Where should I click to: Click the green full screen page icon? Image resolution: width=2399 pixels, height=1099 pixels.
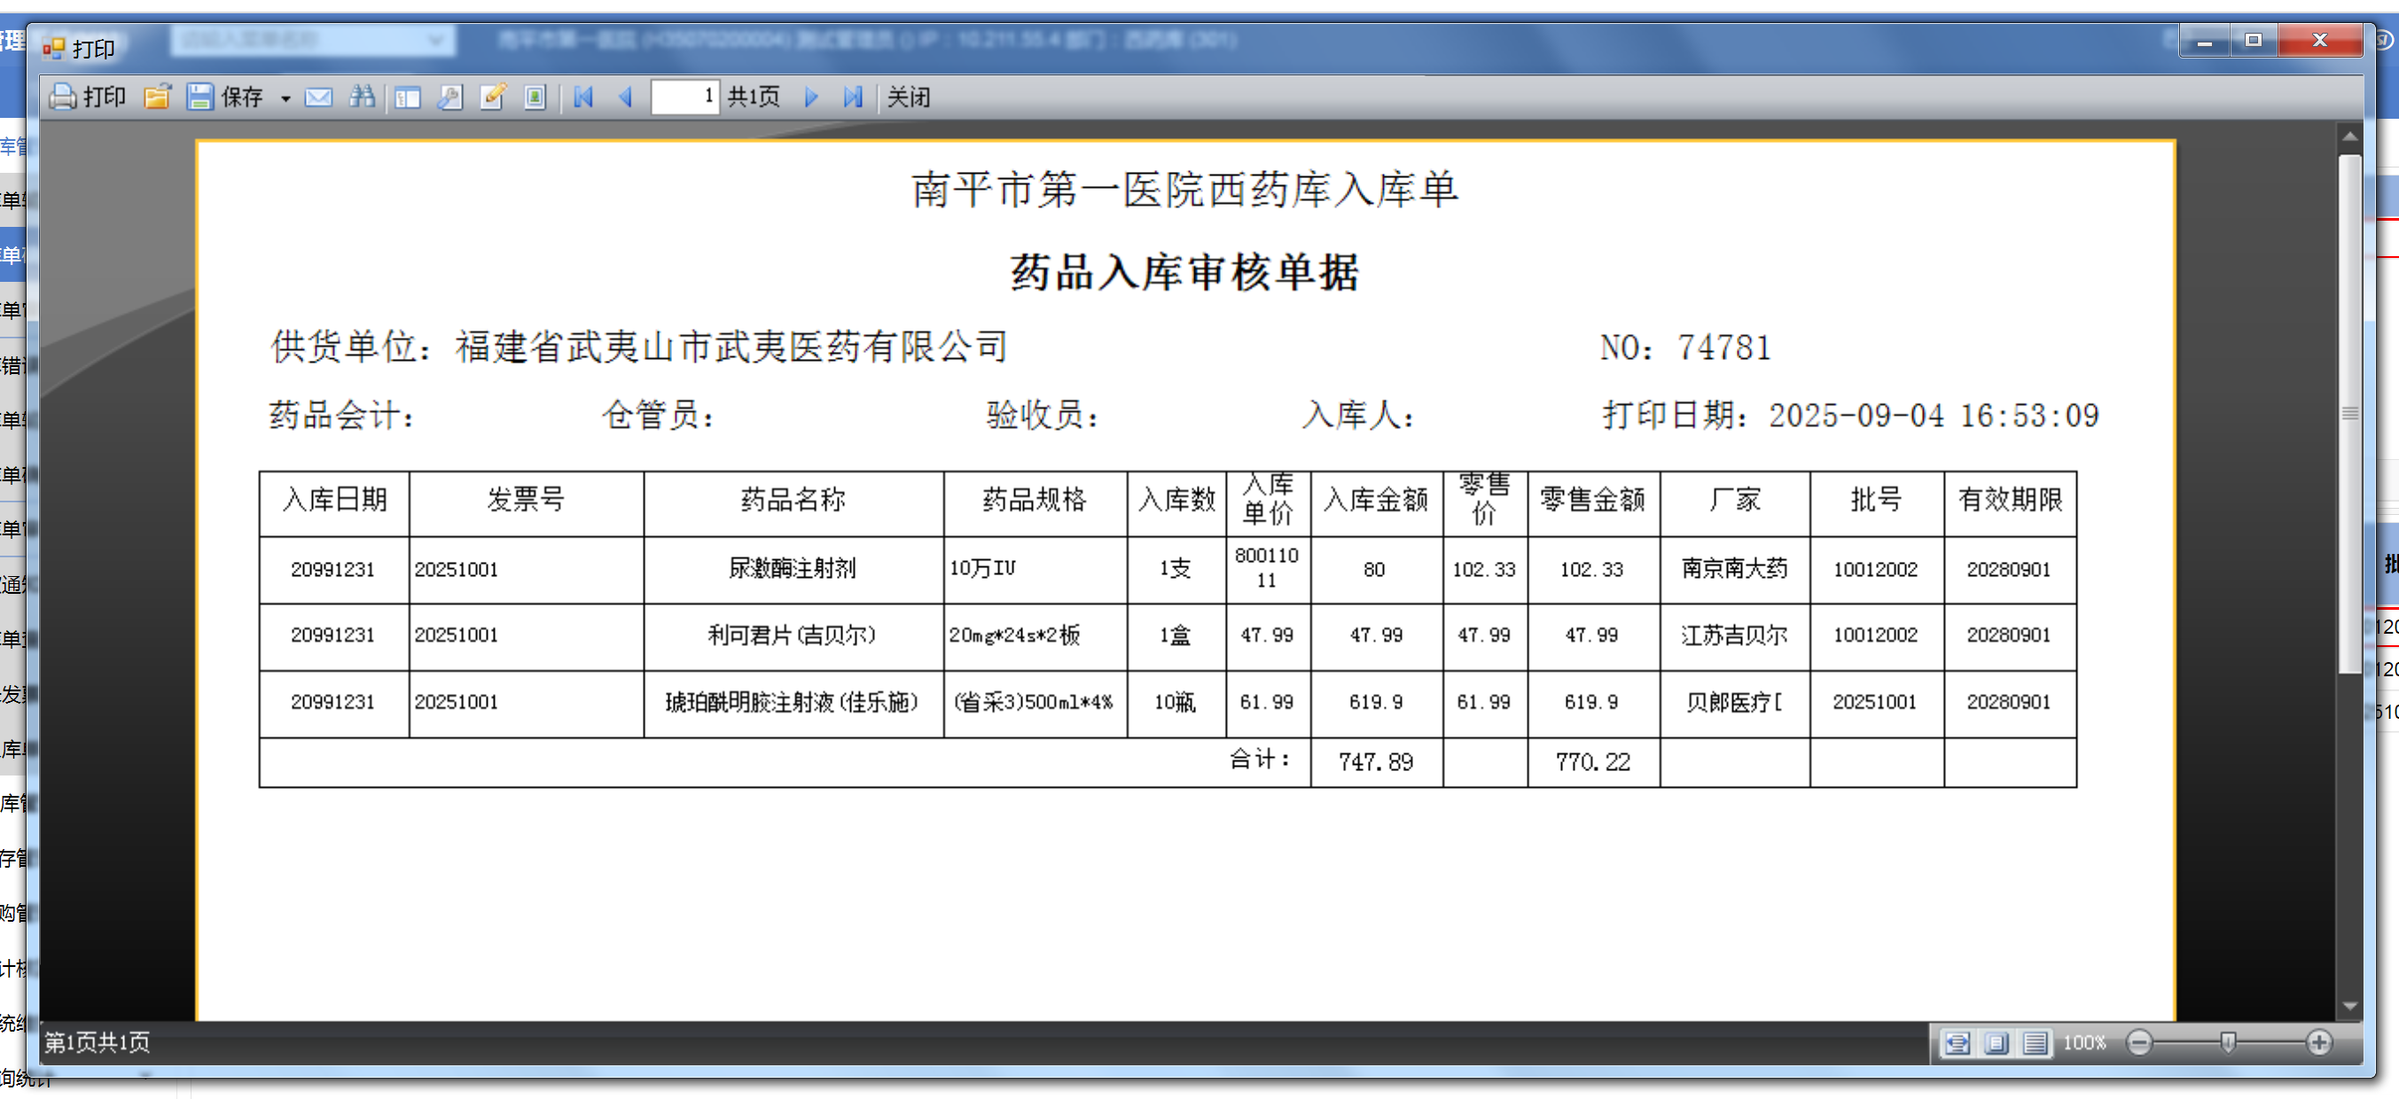coord(535,97)
